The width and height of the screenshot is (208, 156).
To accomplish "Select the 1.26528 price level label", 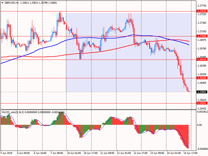I will coord(202,60).
